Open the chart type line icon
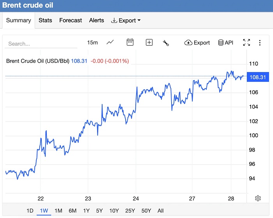Screen dimensions: 273x218 tap(110, 42)
